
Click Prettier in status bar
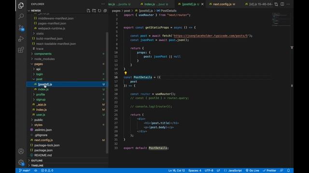[269, 171]
